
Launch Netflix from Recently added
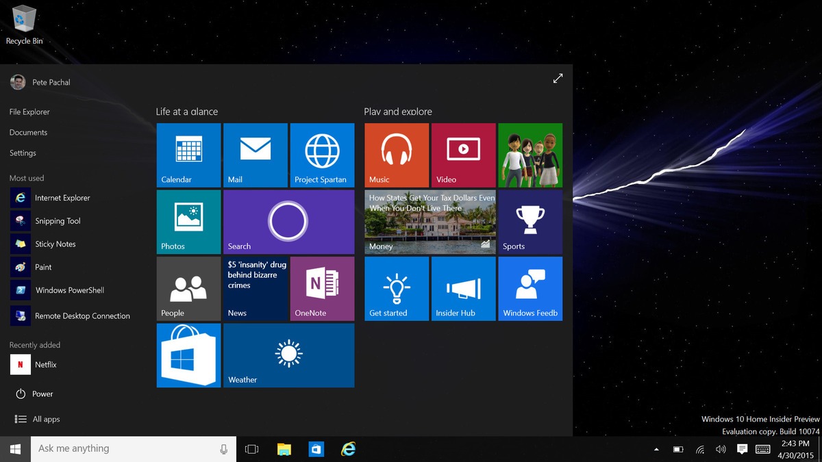pyautogui.click(x=34, y=365)
